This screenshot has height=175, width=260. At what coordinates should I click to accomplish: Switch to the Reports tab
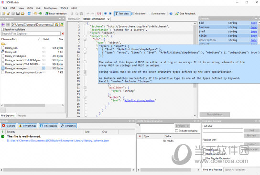click(x=22, y=115)
